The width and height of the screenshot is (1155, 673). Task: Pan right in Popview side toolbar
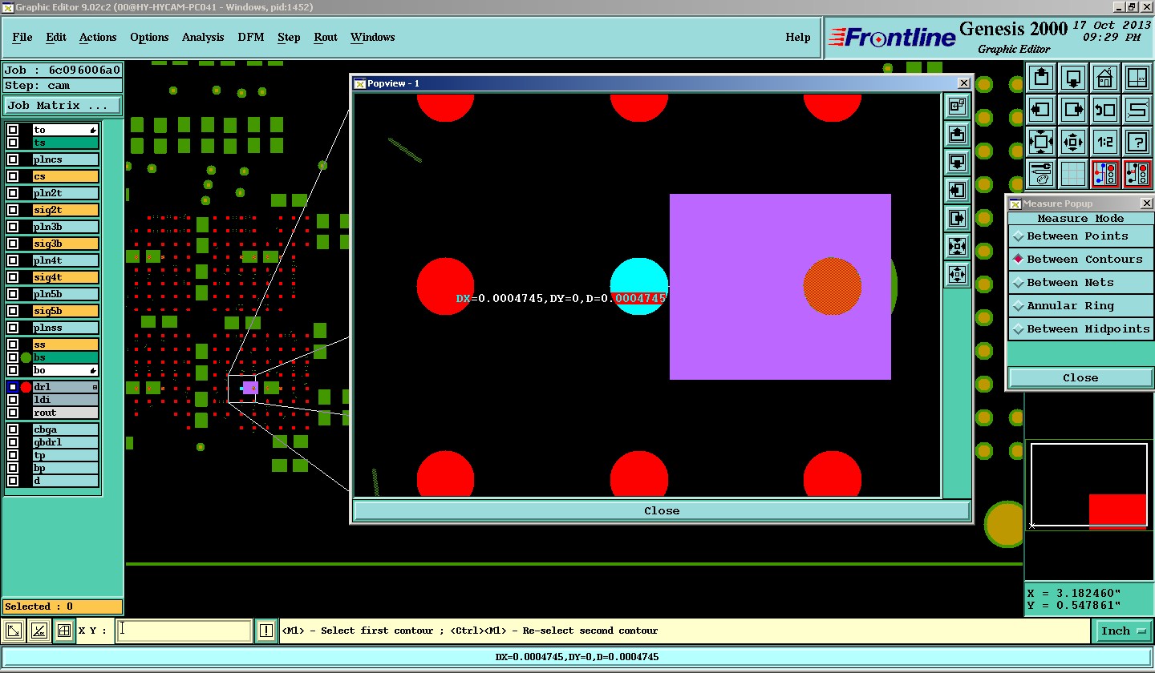click(x=957, y=218)
